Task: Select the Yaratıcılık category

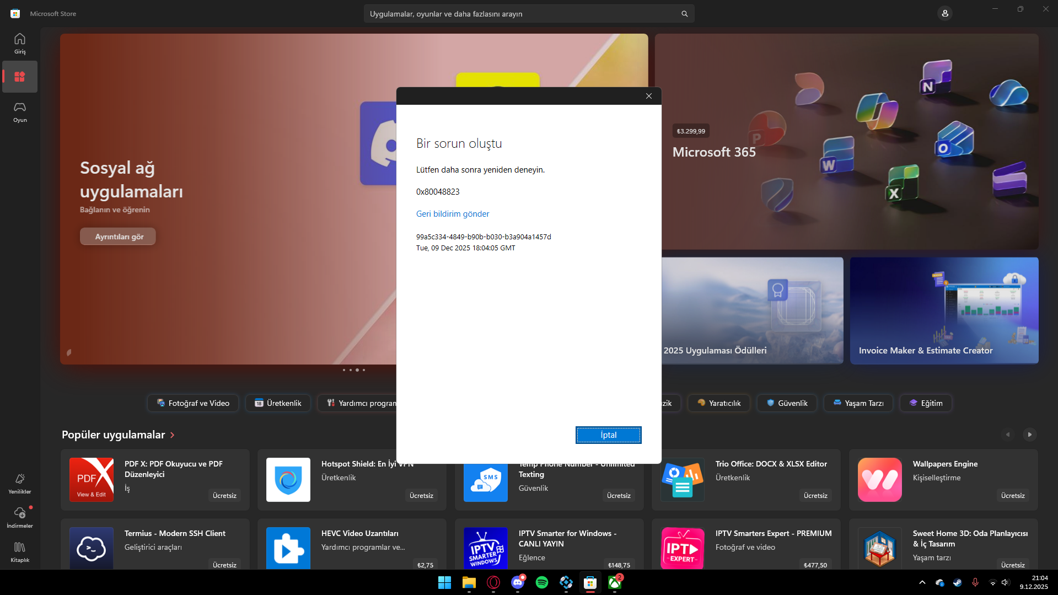Action: pos(718,403)
